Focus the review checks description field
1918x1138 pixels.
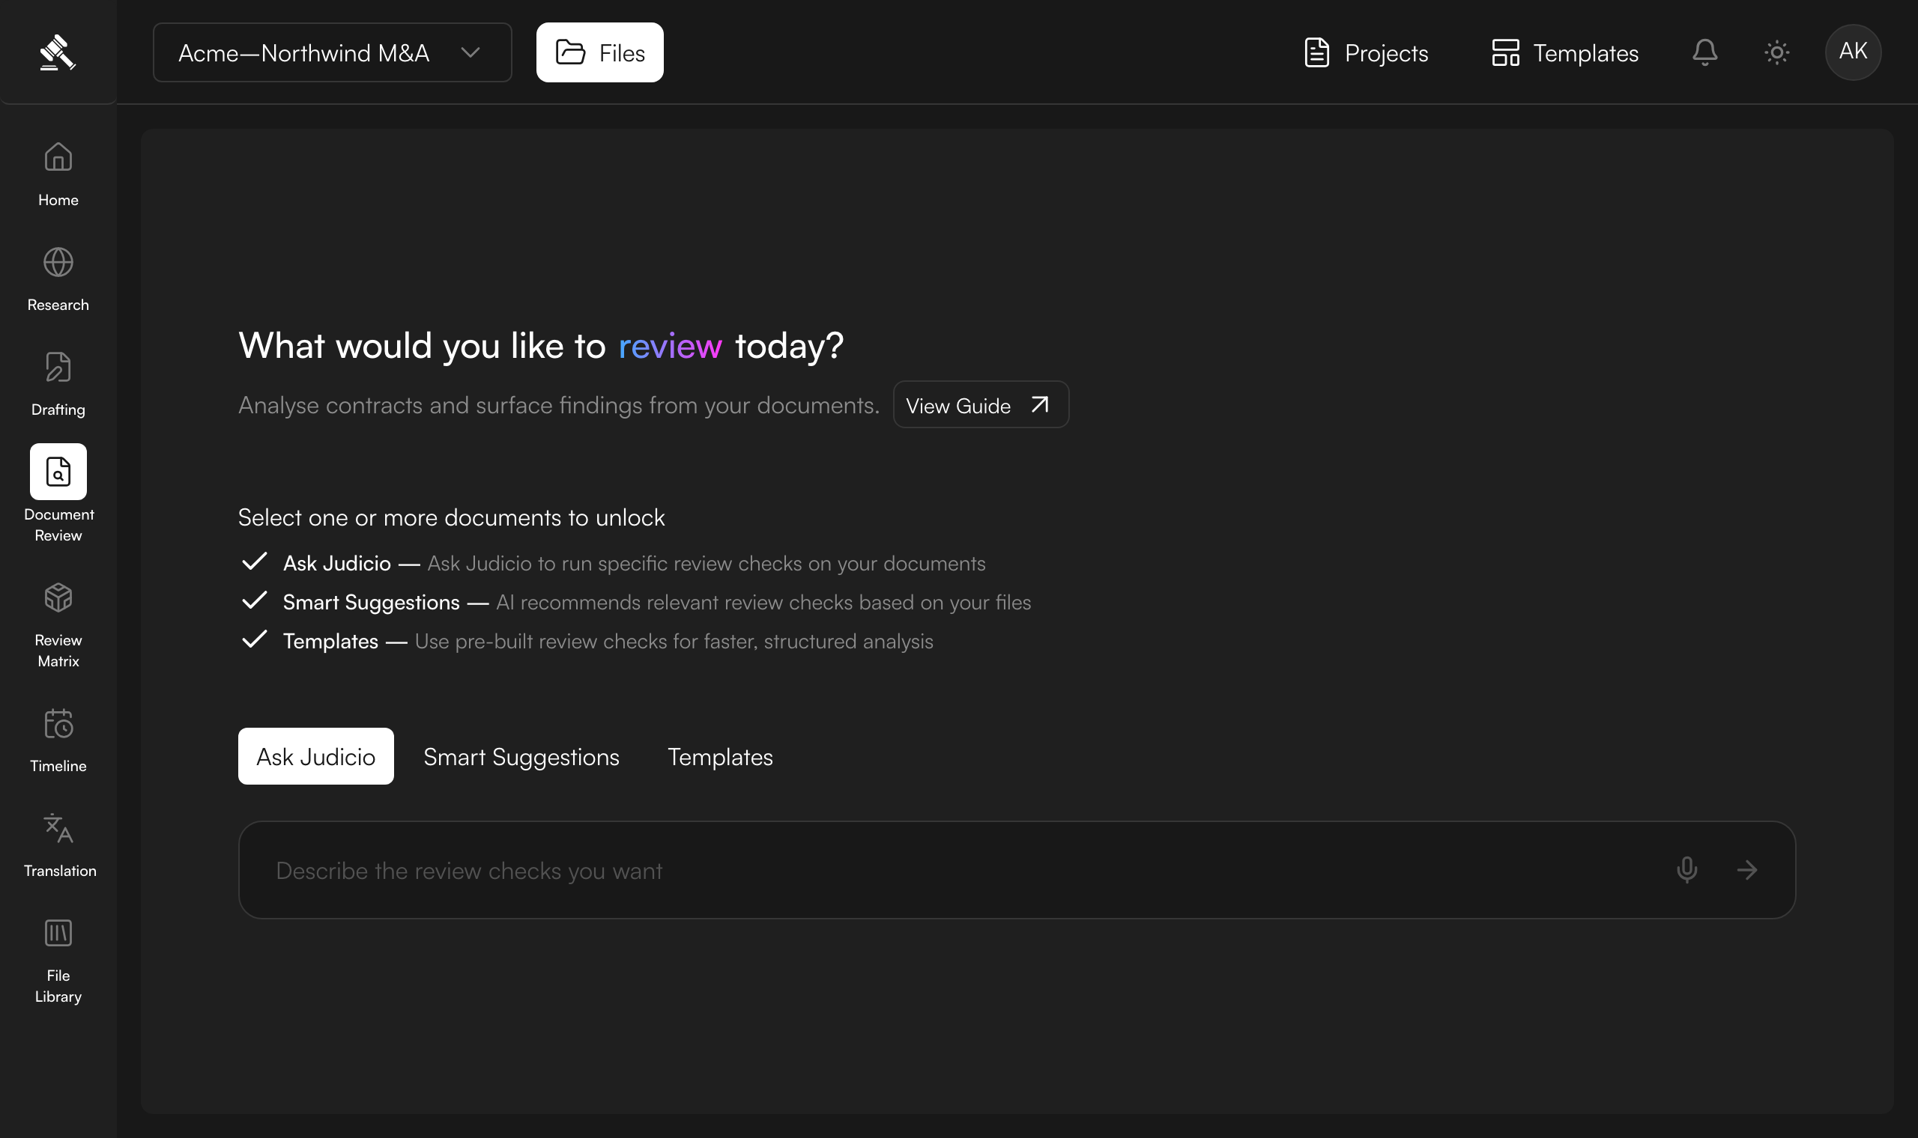coord(1017,870)
